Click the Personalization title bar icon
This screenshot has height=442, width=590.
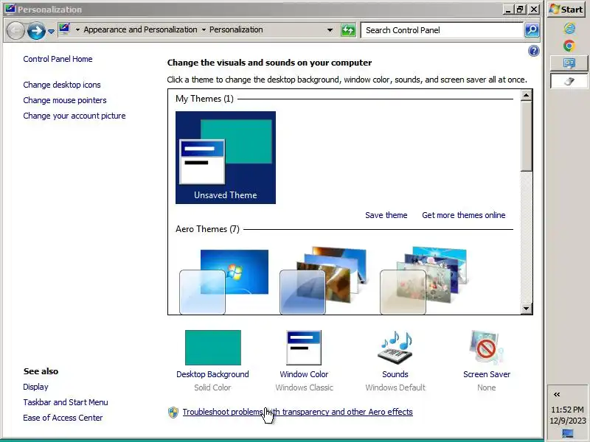[x=10, y=9]
